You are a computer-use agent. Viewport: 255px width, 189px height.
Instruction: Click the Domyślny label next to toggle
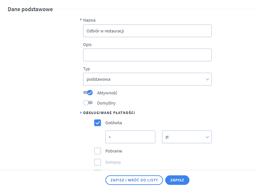106,103
